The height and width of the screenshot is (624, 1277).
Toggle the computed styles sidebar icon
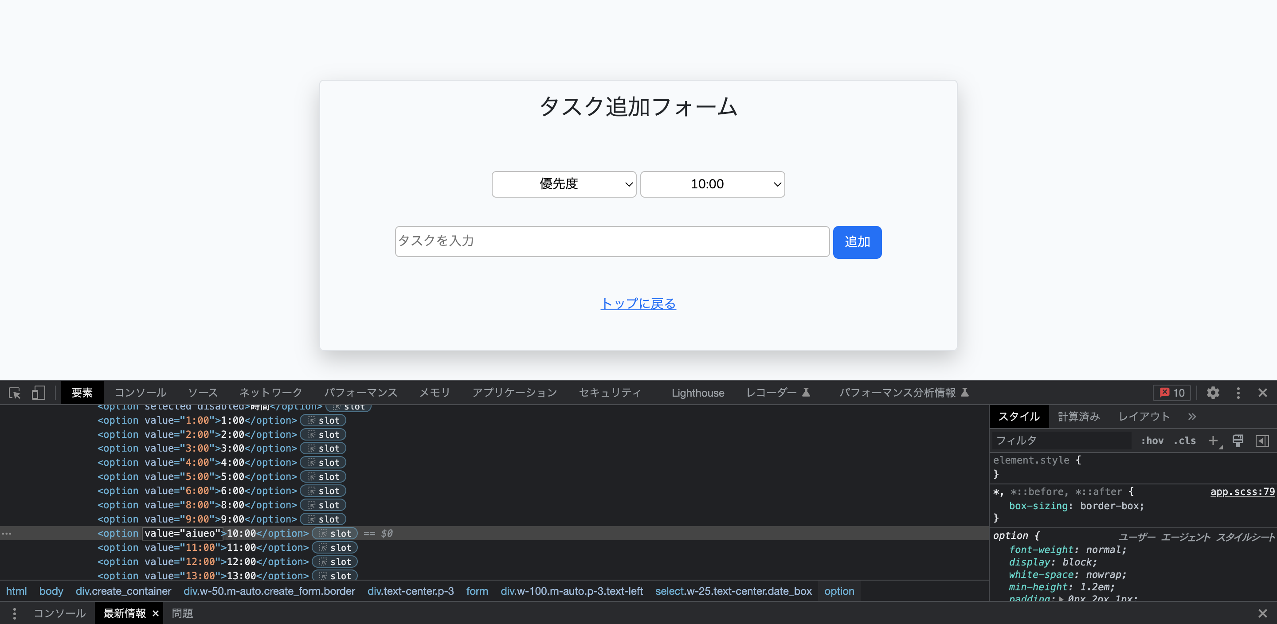(1262, 440)
